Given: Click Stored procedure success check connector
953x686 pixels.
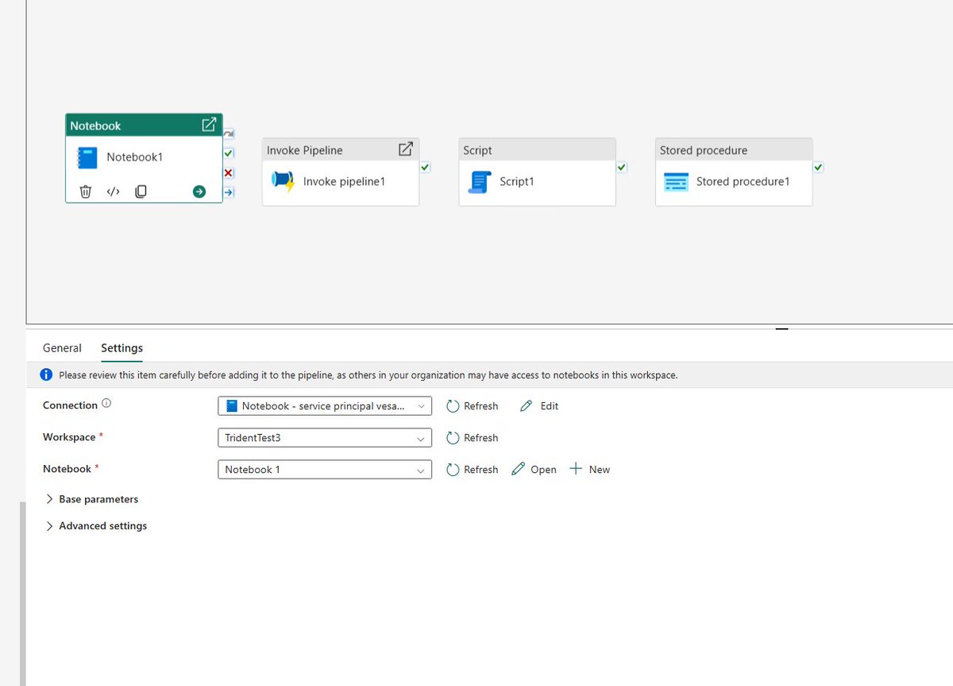Looking at the screenshot, I should pyautogui.click(x=819, y=167).
